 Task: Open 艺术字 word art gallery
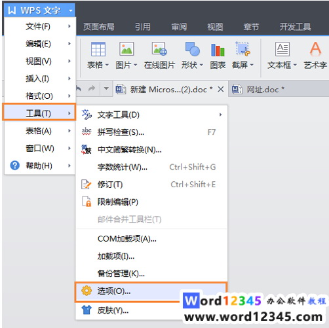[315, 48]
